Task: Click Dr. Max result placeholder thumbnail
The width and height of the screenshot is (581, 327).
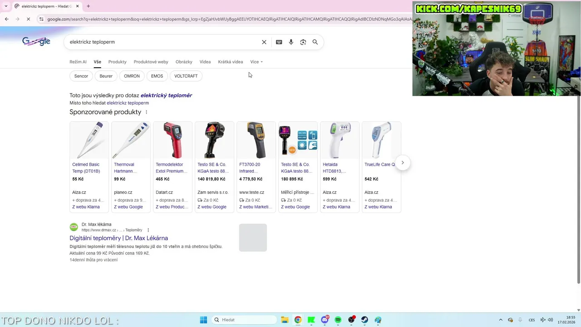Action: click(x=253, y=238)
